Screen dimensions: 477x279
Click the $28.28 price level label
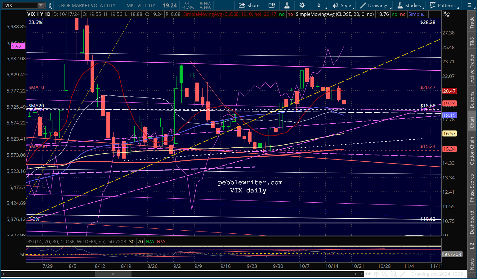point(428,22)
